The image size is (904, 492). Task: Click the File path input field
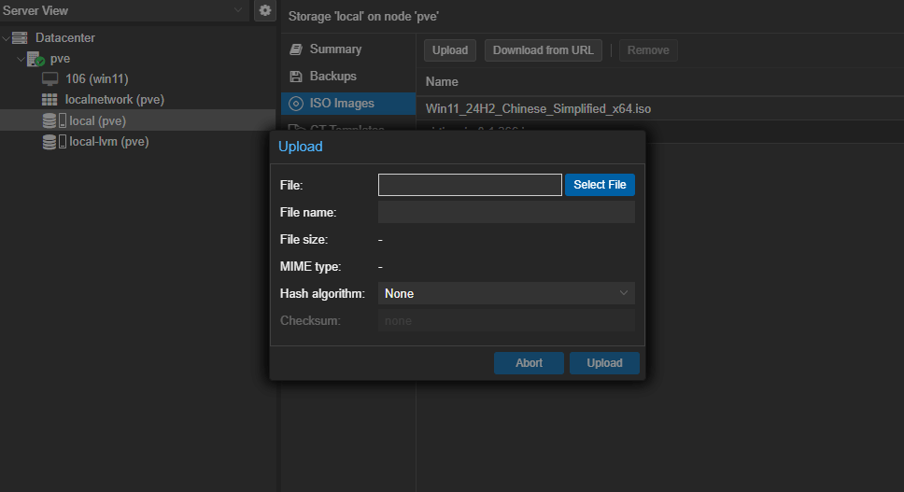pyautogui.click(x=469, y=185)
